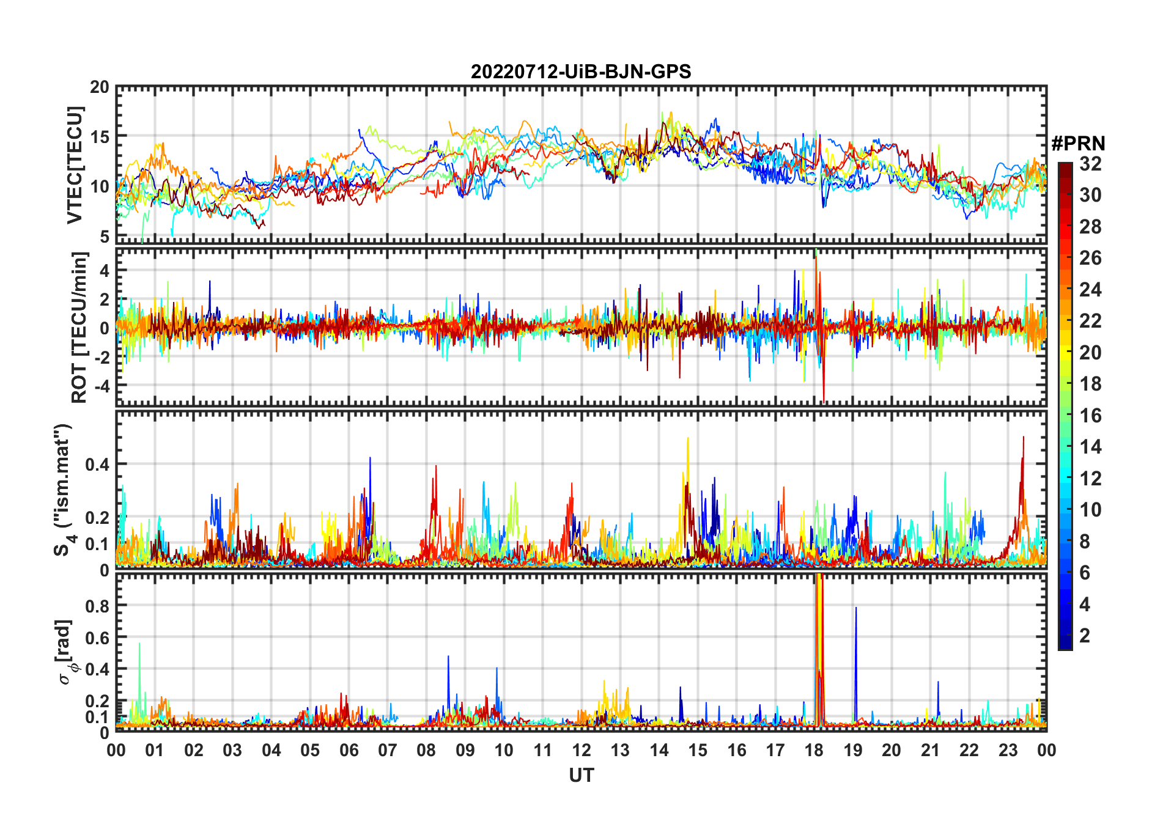Select the ROT [TECU/min] y-axis label
This screenshot has height=813, width=1163.
tap(79, 327)
